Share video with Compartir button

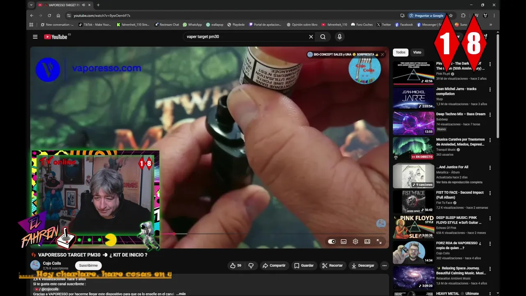click(274, 266)
